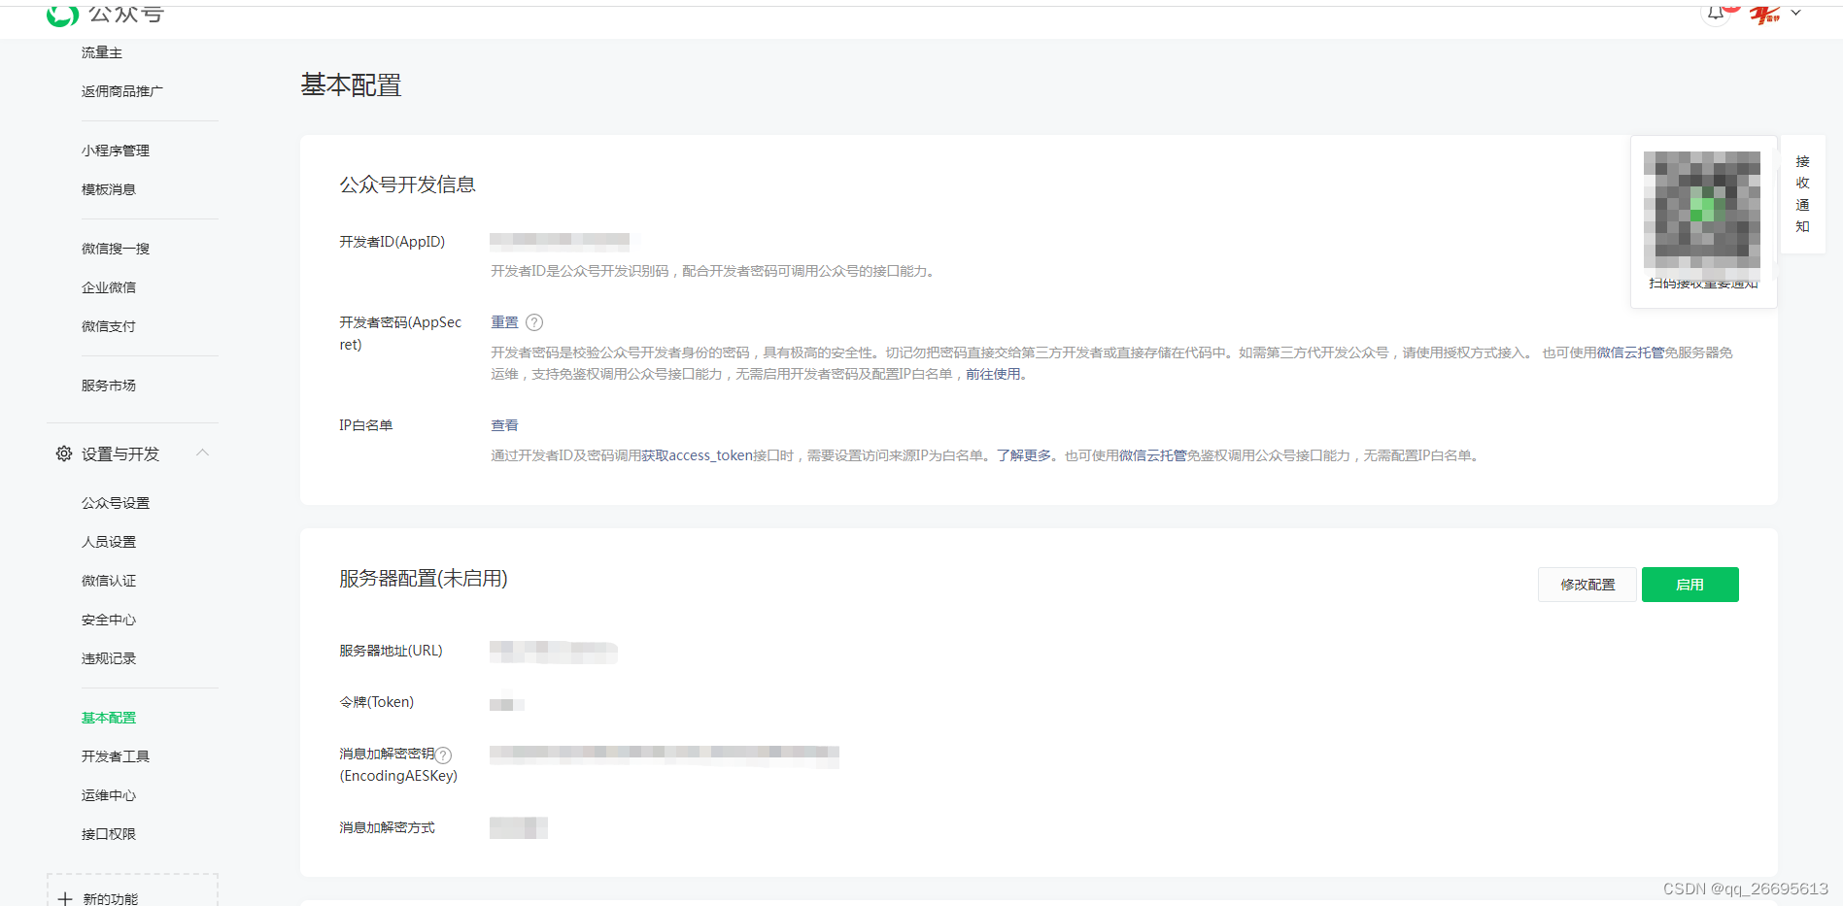Open the 接收通知 side tab
This screenshot has width=1843, height=906.
click(1802, 194)
